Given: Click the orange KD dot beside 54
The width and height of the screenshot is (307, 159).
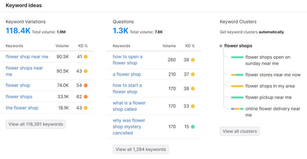Looking at the screenshot, I should (86, 85).
